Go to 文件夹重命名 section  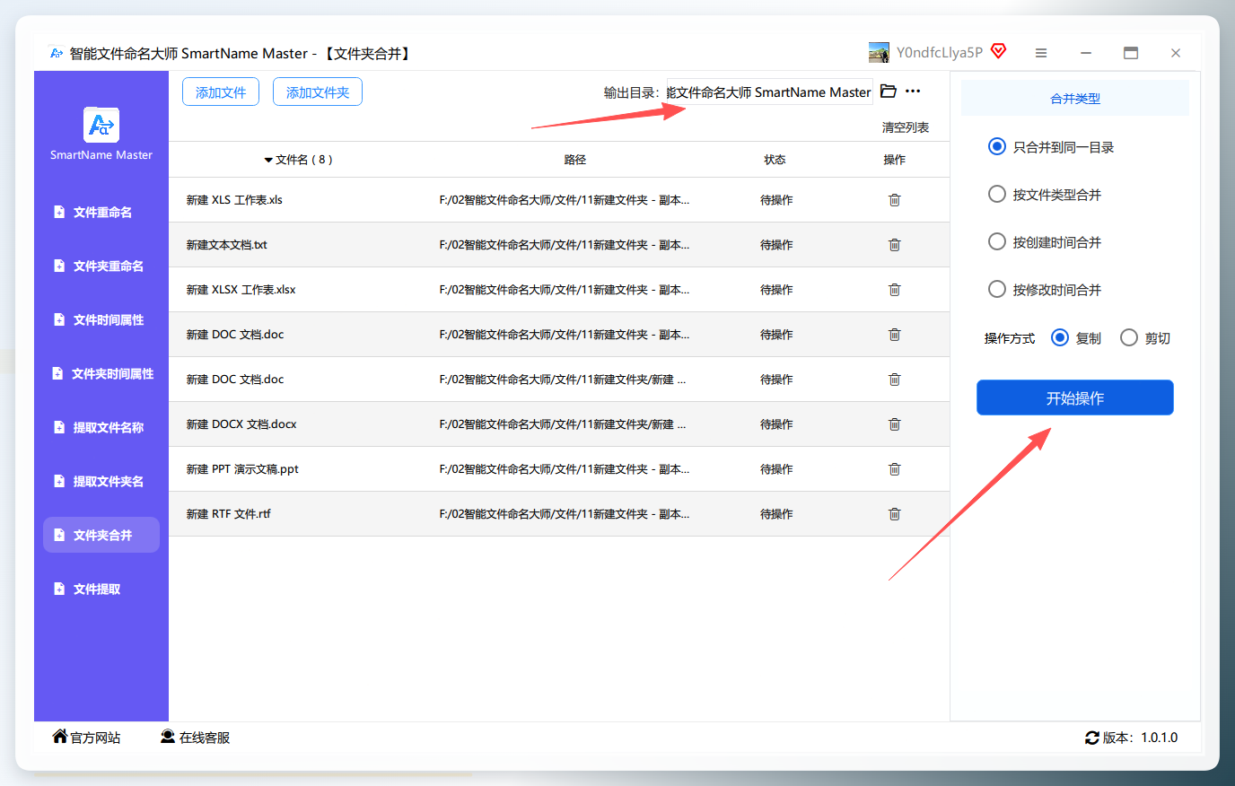(101, 266)
